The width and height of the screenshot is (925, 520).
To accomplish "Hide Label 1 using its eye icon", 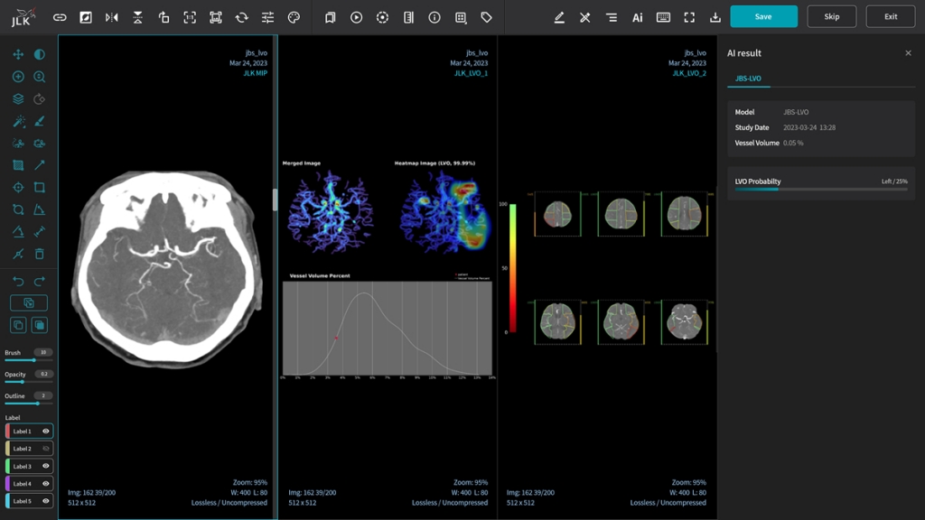I will pyautogui.click(x=46, y=432).
